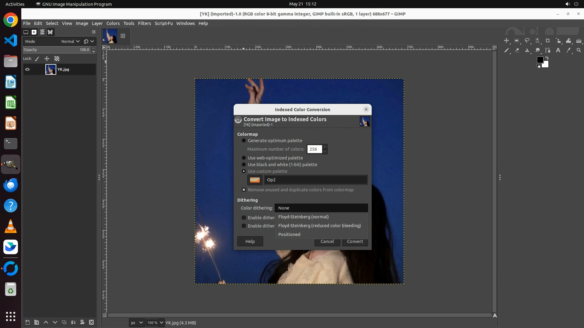This screenshot has width=584, height=328.
Task: Select the Move tool
Action: click(506, 41)
